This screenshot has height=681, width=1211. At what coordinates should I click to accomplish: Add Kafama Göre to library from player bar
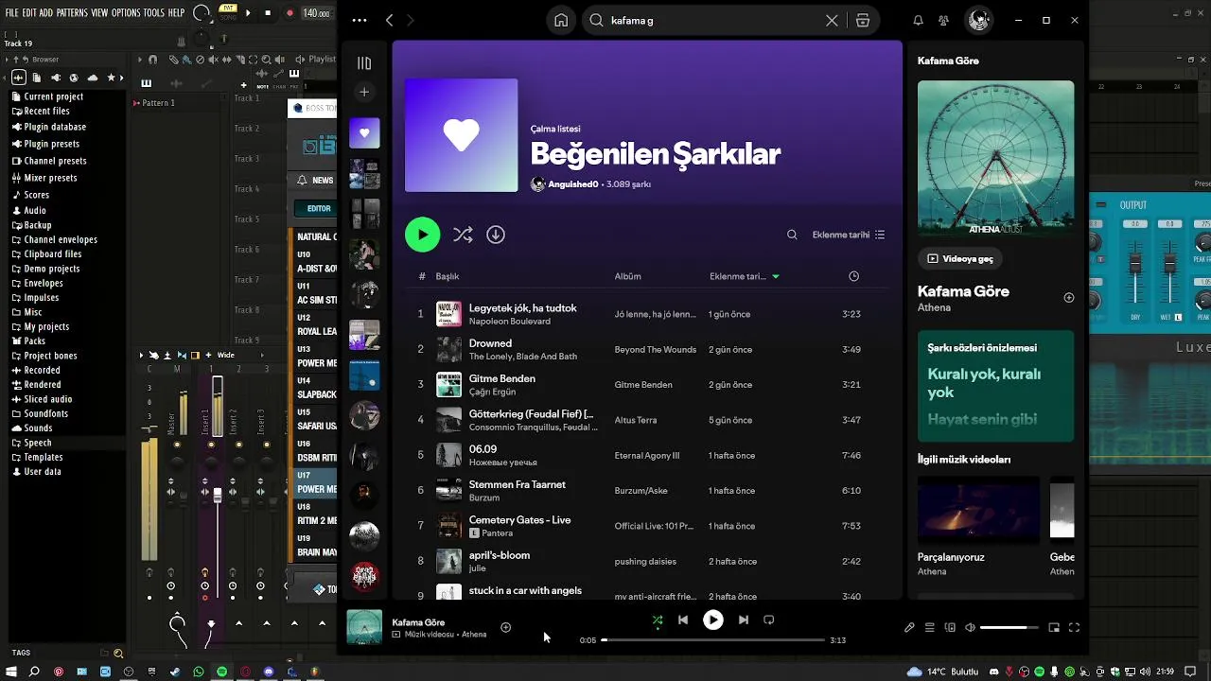[505, 627]
